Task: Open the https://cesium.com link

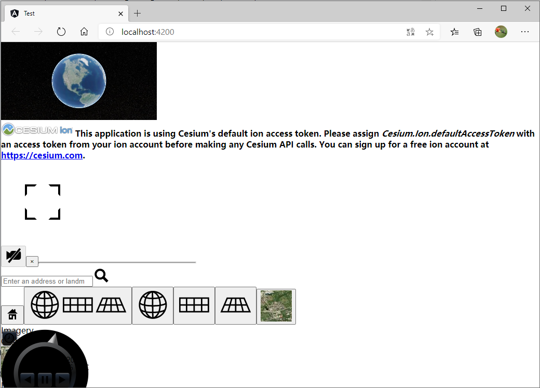Action: point(42,155)
